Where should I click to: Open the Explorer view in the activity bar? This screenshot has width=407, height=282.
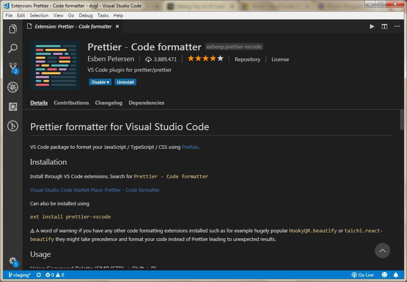coord(13,29)
